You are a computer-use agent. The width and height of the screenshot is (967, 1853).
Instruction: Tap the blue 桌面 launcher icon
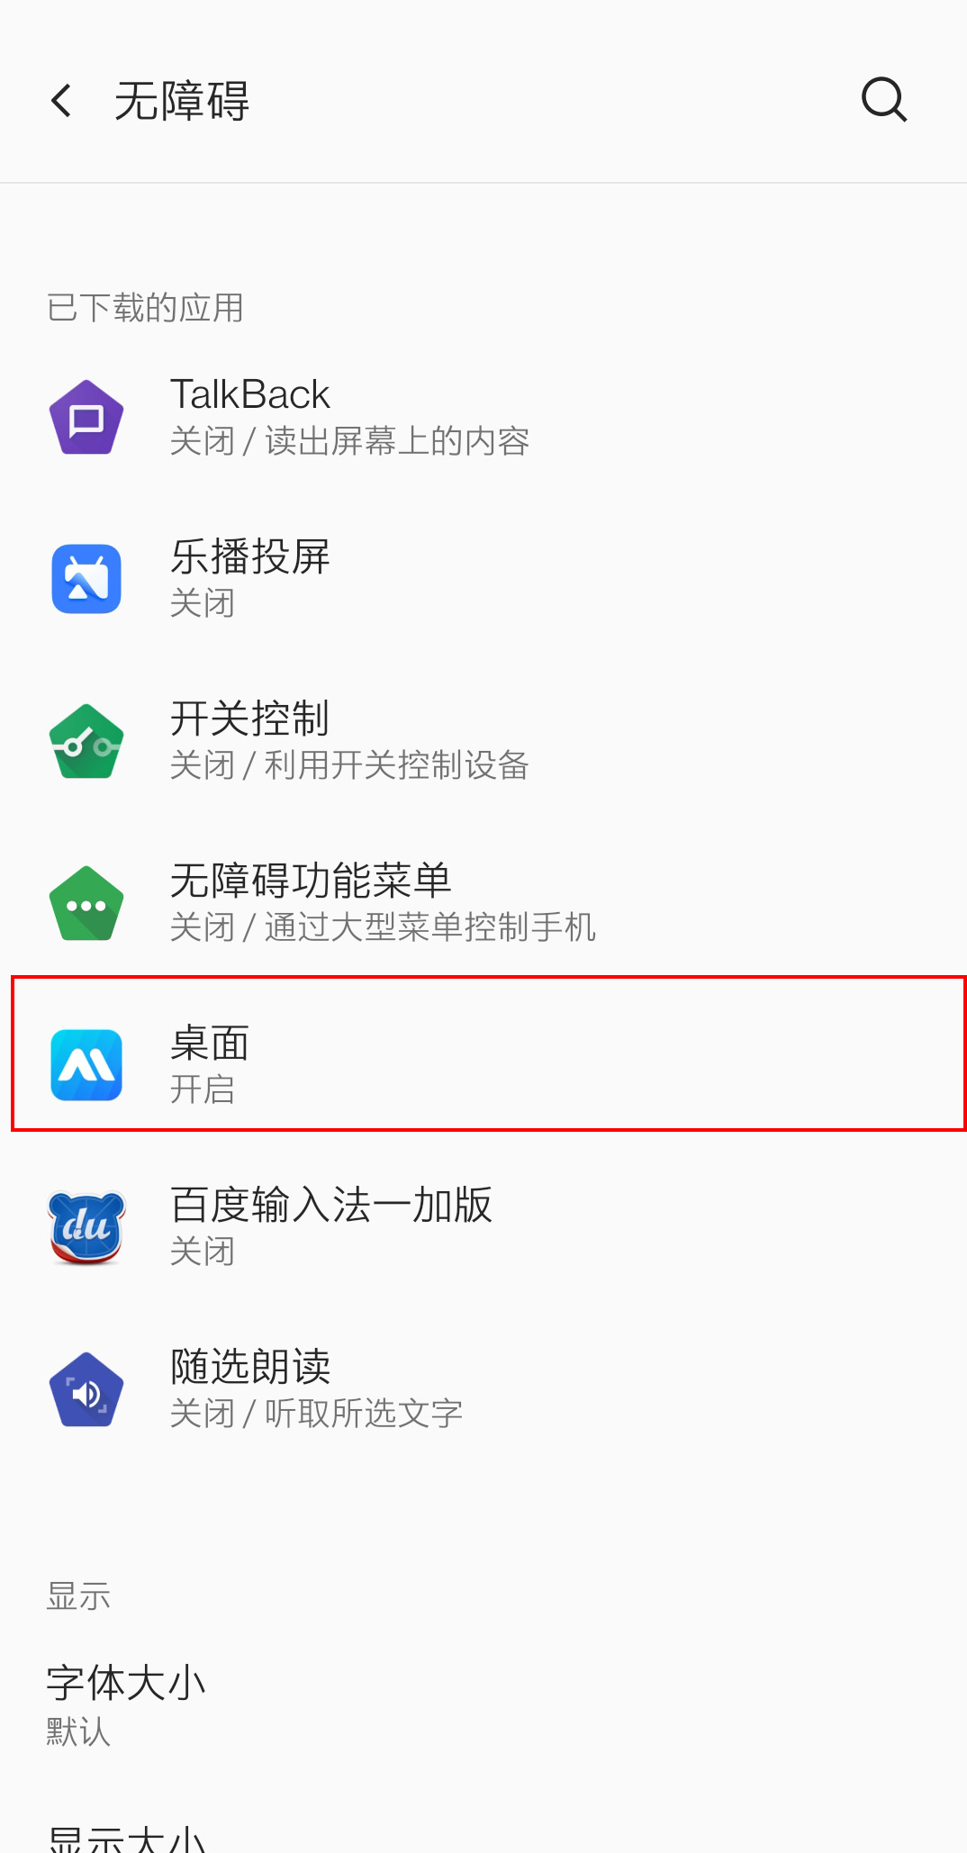(x=86, y=1065)
